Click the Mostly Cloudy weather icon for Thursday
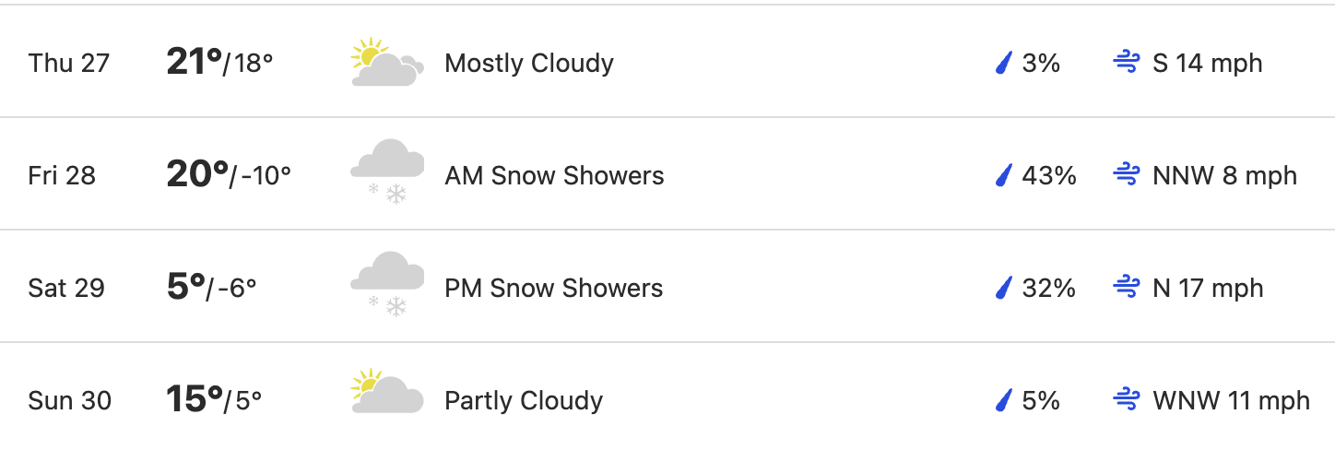 click(x=387, y=63)
